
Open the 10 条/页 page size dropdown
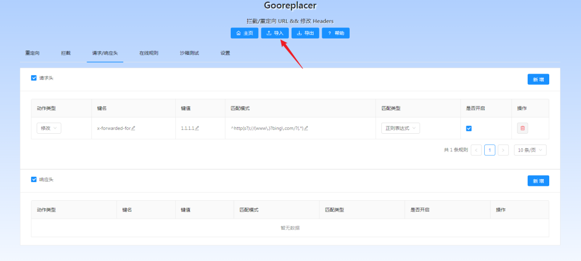point(530,150)
